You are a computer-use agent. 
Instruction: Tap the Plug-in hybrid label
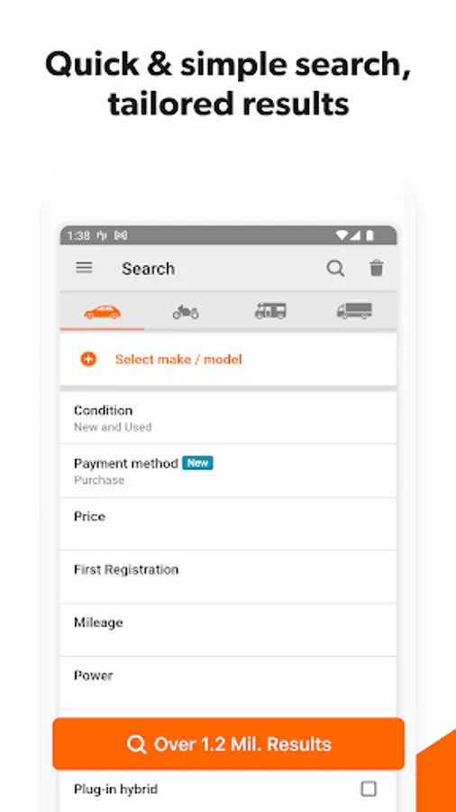click(116, 789)
